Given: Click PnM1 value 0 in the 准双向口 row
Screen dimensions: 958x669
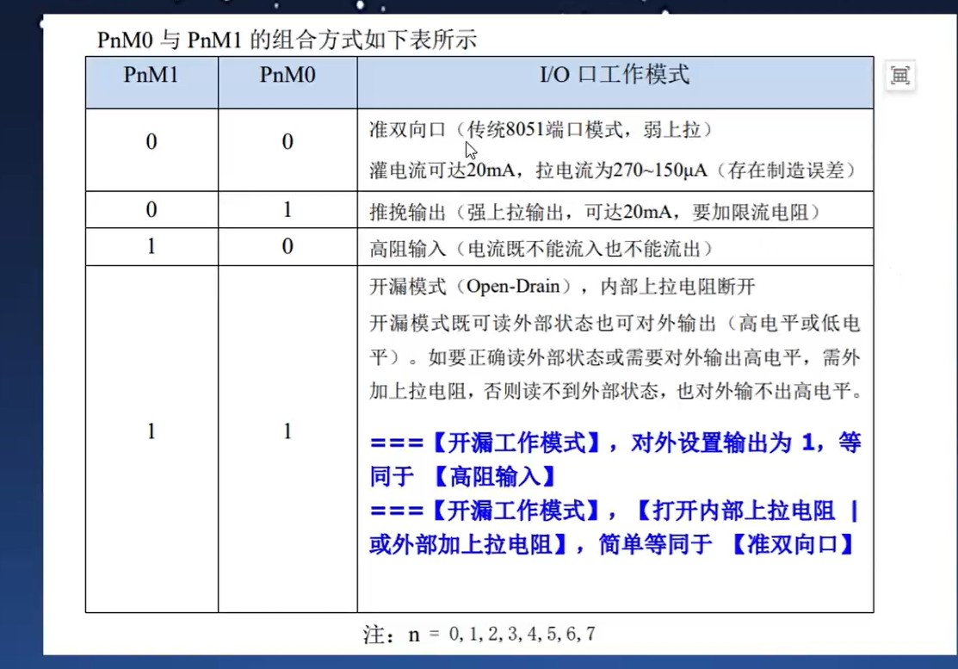Looking at the screenshot, I should click(x=151, y=142).
